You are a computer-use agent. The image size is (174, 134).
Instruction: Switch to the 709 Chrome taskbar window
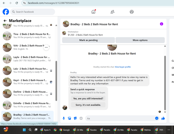pyautogui.click(x=160, y=130)
